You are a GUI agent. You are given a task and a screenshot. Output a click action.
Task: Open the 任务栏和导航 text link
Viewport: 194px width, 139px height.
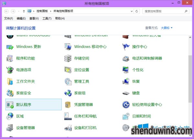click(x=85, y=116)
